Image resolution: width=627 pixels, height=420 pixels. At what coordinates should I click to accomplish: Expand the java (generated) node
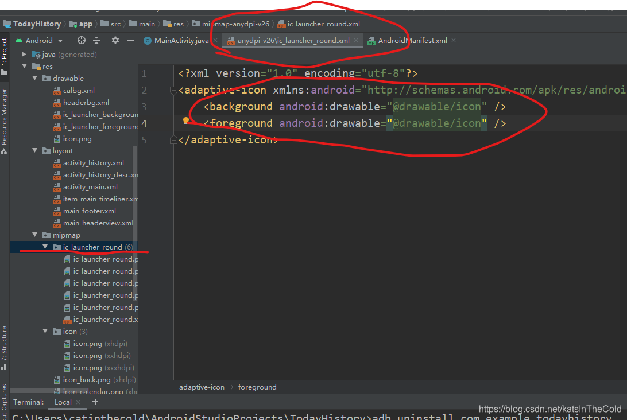(x=24, y=54)
